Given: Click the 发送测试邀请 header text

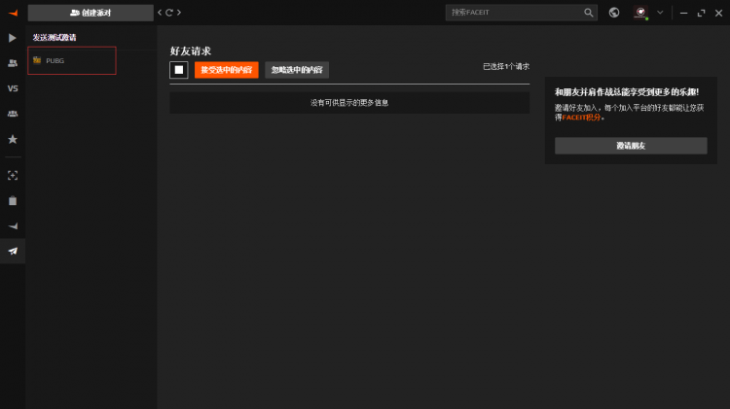Looking at the screenshot, I should (55, 37).
